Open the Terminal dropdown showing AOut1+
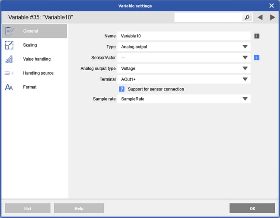The image size is (280, 218). click(245, 79)
